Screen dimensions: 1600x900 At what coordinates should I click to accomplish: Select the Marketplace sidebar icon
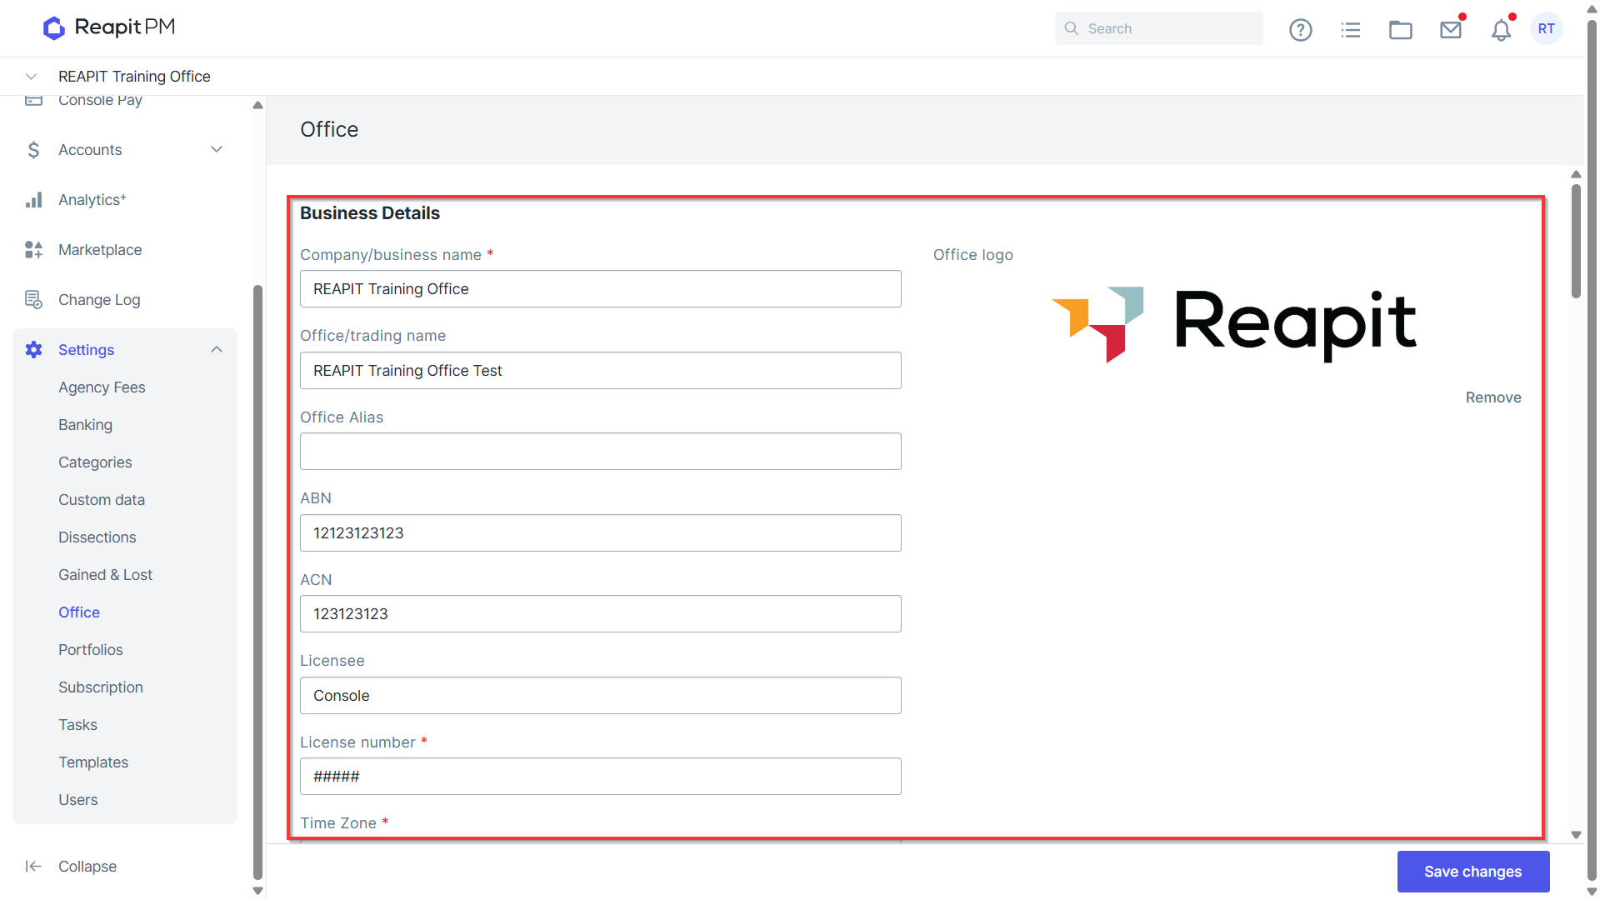coord(33,250)
